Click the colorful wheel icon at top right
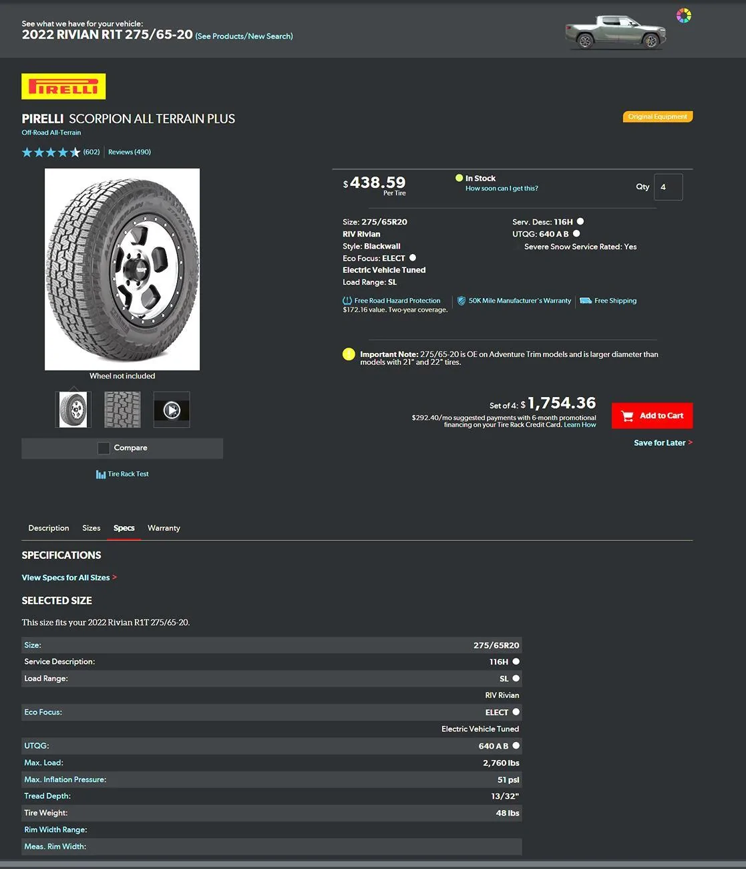 coord(683,15)
